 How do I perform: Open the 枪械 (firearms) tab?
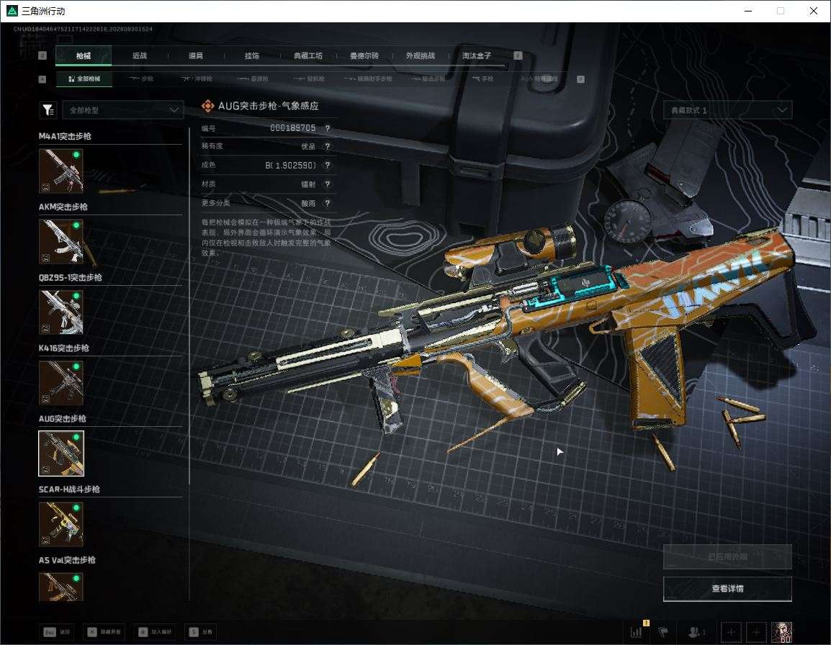coord(84,55)
